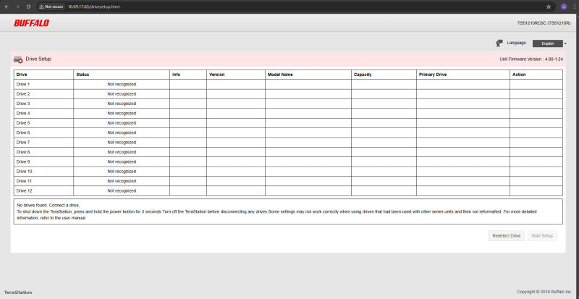
Task: Click the Start Setup button
Action: [541, 236]
